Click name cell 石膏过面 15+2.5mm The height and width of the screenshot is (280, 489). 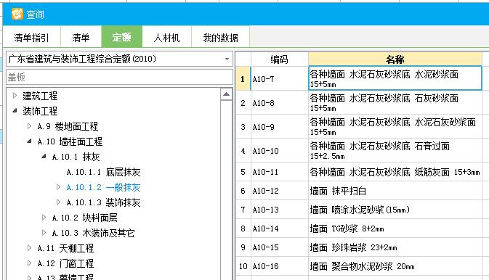point(395,151)
